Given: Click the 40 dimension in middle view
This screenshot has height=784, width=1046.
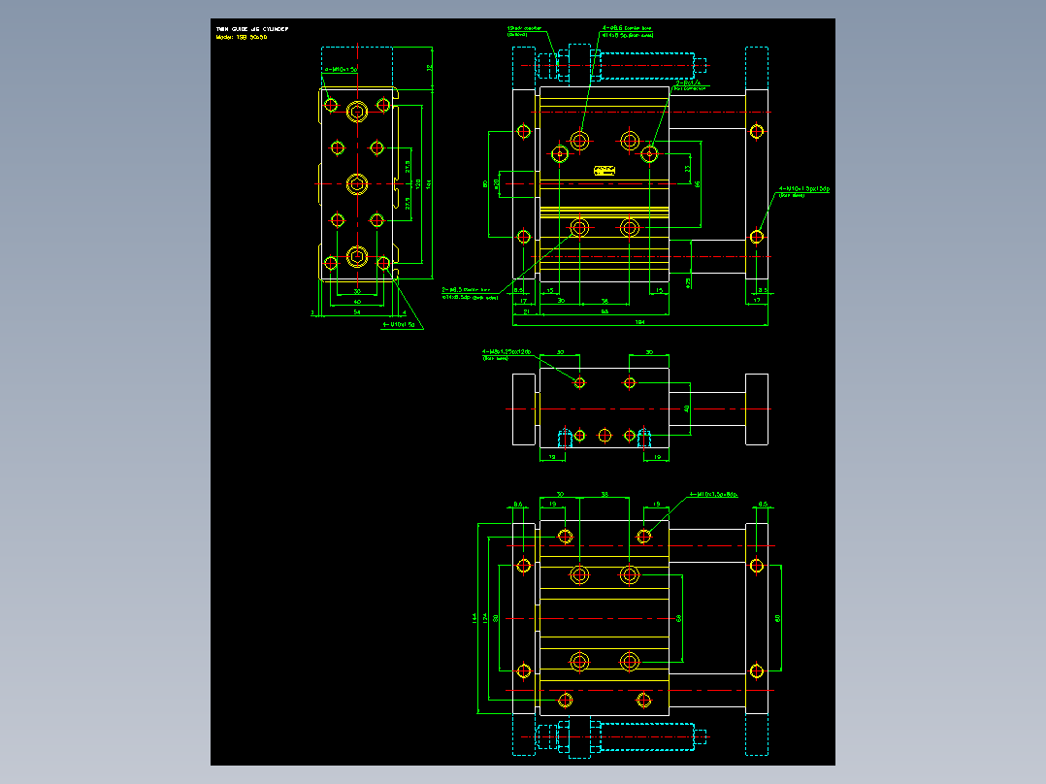Looking at the screenshot, I should pos(686,408).
